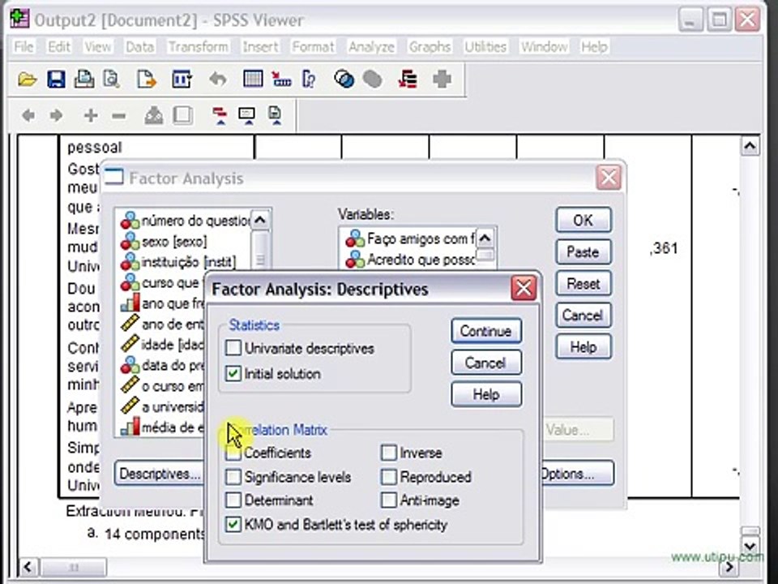The height and width of the screenshot is (584, 778).
Task: Open the Graphs menu
Action: point(430,47)
